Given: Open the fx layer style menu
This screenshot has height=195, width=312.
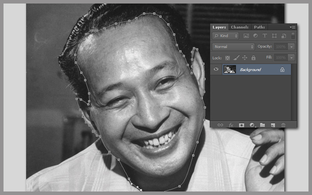Looking at the screenshot, I should pyautogui.click(x=231, y=125).
